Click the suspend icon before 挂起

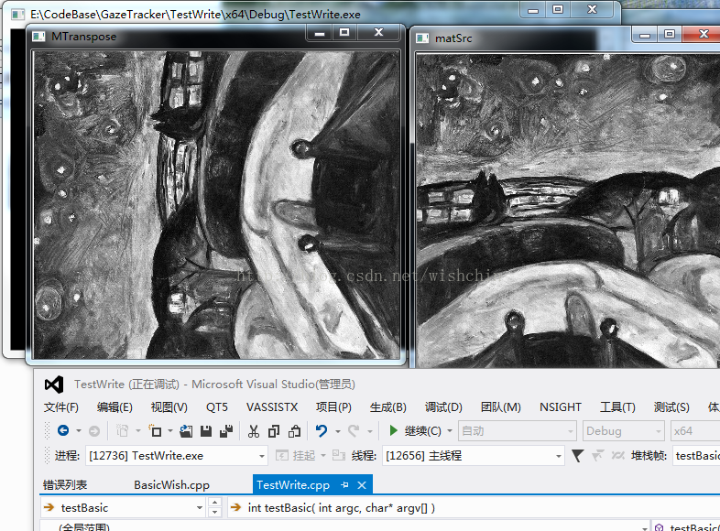click(282, 455)
